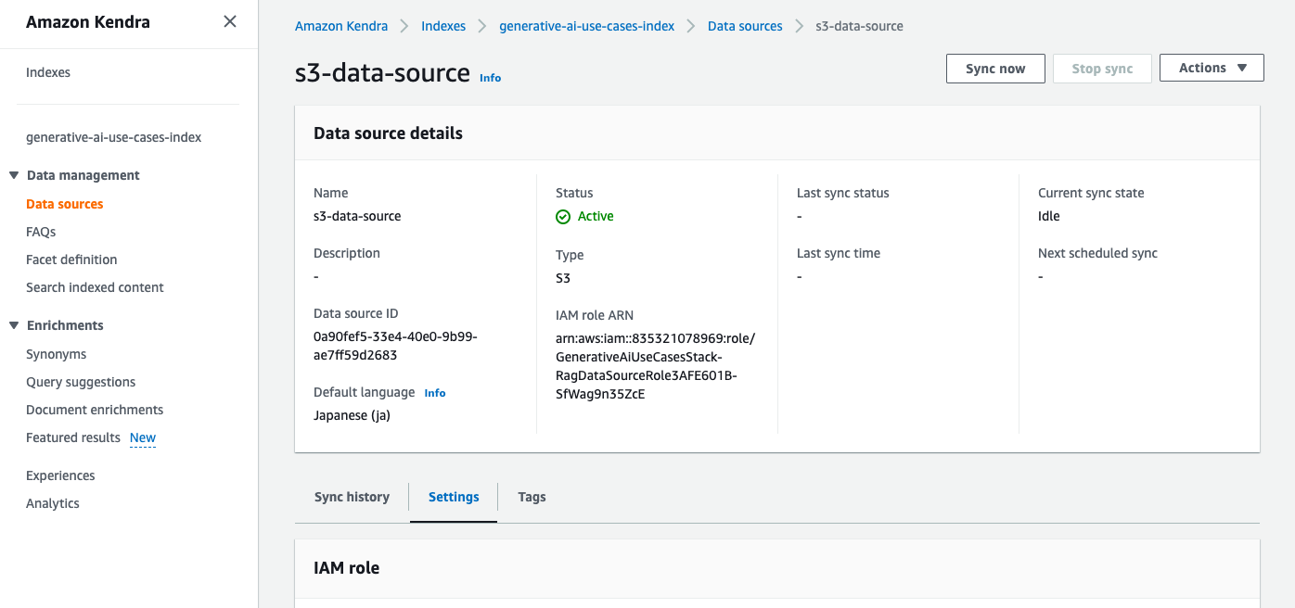Screen dimensions: 1295x608
Task: Collapse the Data management section triangle
Action: click(x=14, y=175)
